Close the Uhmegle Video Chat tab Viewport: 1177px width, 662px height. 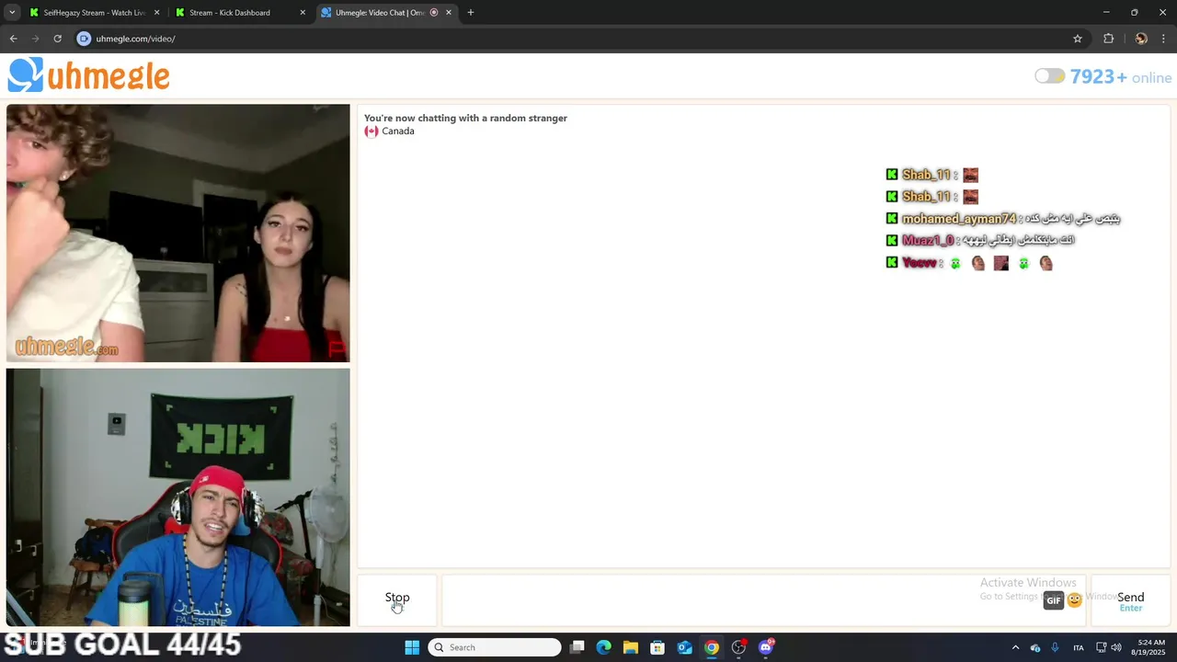pos(449,13)
